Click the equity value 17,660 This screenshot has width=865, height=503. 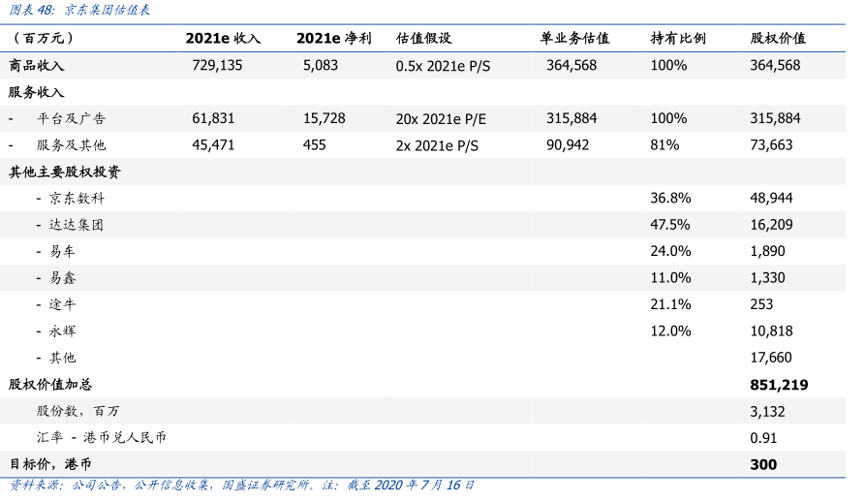[x=771, y=358]
